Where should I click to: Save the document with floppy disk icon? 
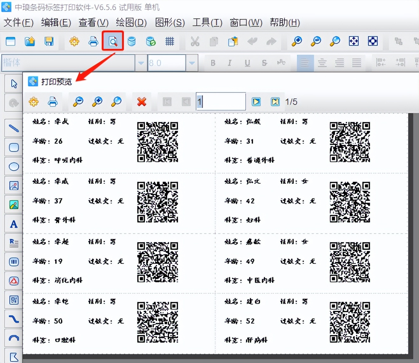coord(49,41)
